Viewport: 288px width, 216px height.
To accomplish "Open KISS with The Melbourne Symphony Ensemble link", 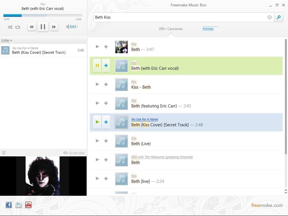I will coord(162,157).
